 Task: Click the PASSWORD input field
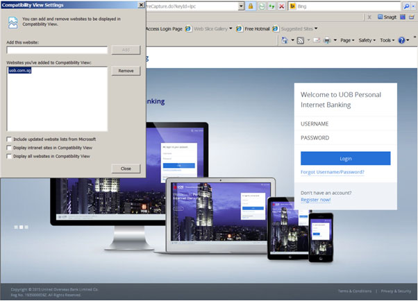[x=346, y=138]
